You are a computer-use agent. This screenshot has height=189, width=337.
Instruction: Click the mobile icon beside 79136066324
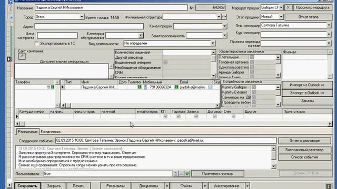click(145, 87)
